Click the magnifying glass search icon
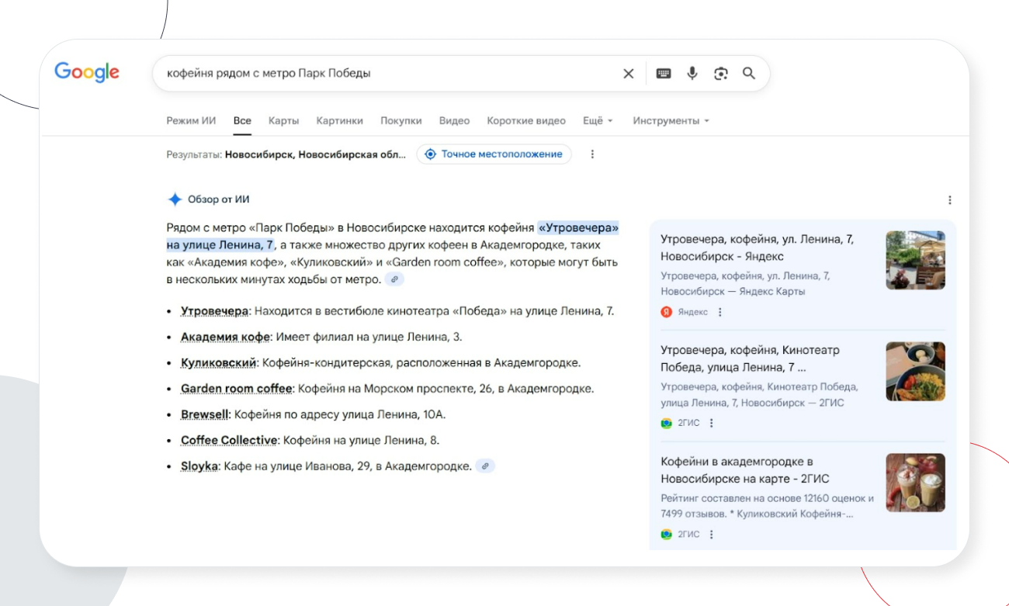Screen dimensions: 1009x606 tap(749, 74)
